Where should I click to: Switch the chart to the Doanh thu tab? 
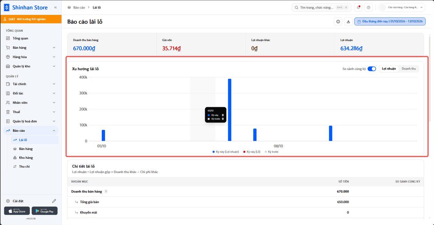click(x=409, y=69)
